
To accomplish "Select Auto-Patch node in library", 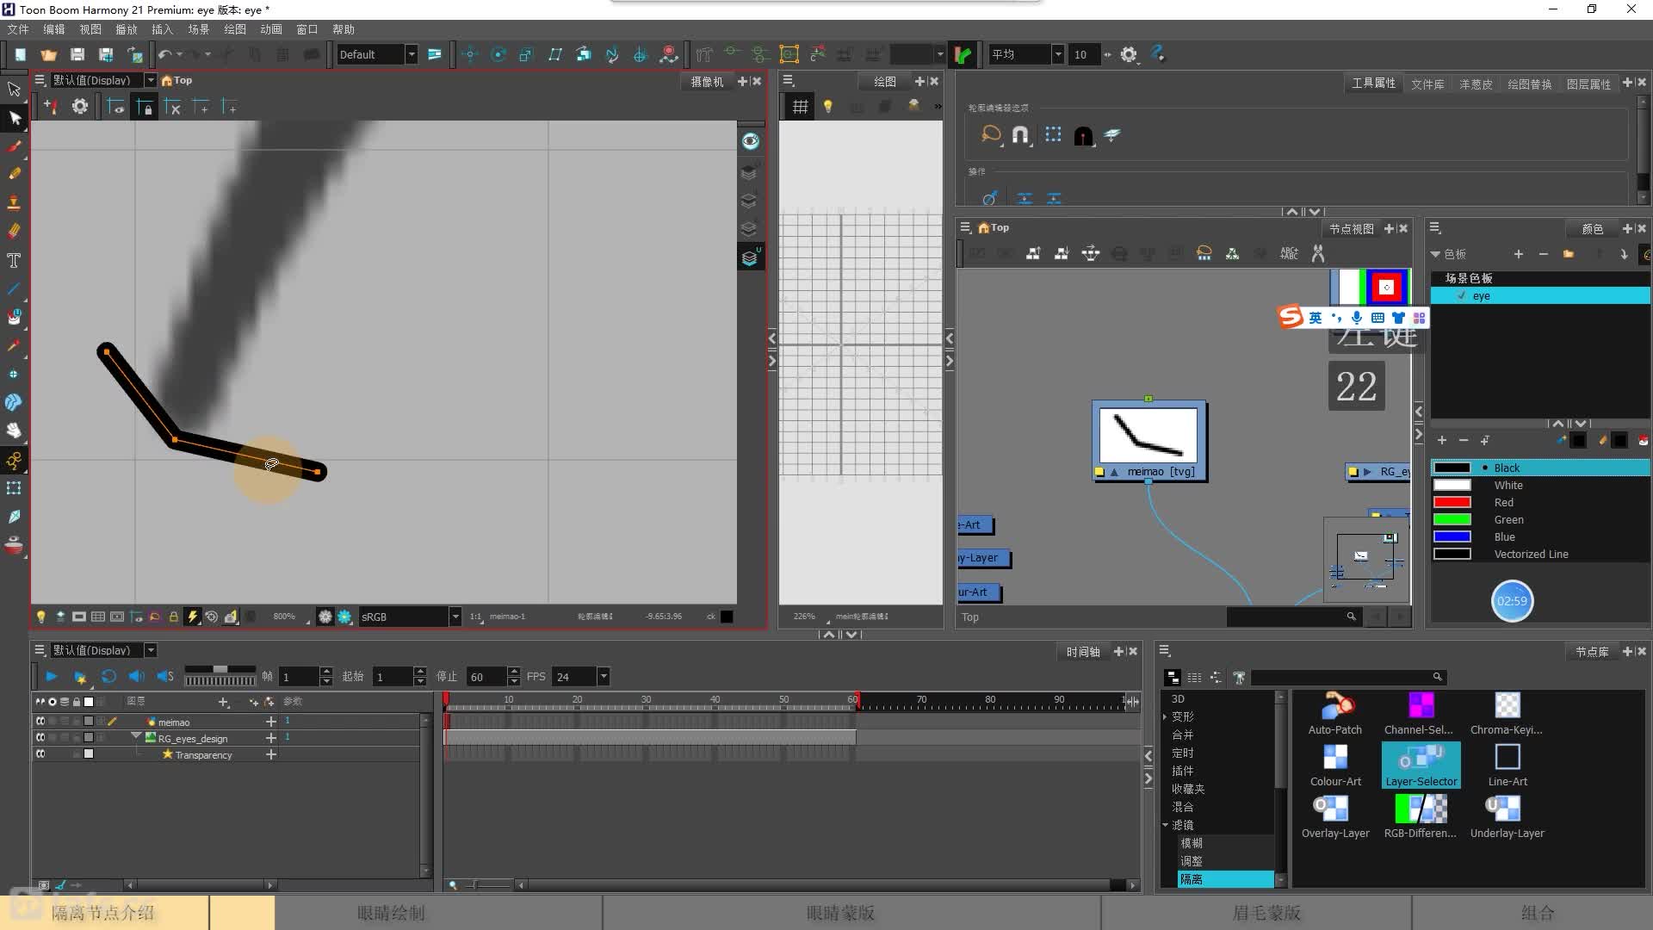I will pos(1335,713).
